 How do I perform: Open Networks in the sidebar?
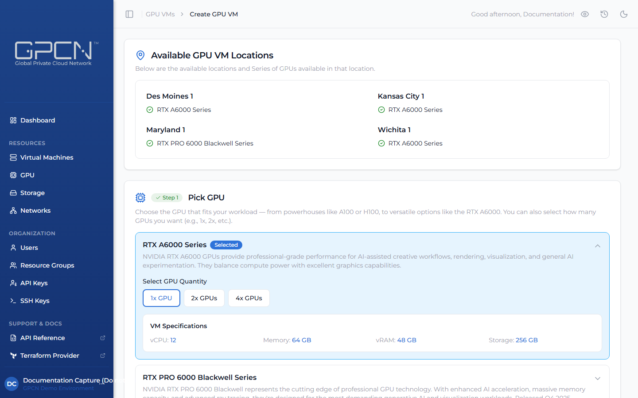57,210
